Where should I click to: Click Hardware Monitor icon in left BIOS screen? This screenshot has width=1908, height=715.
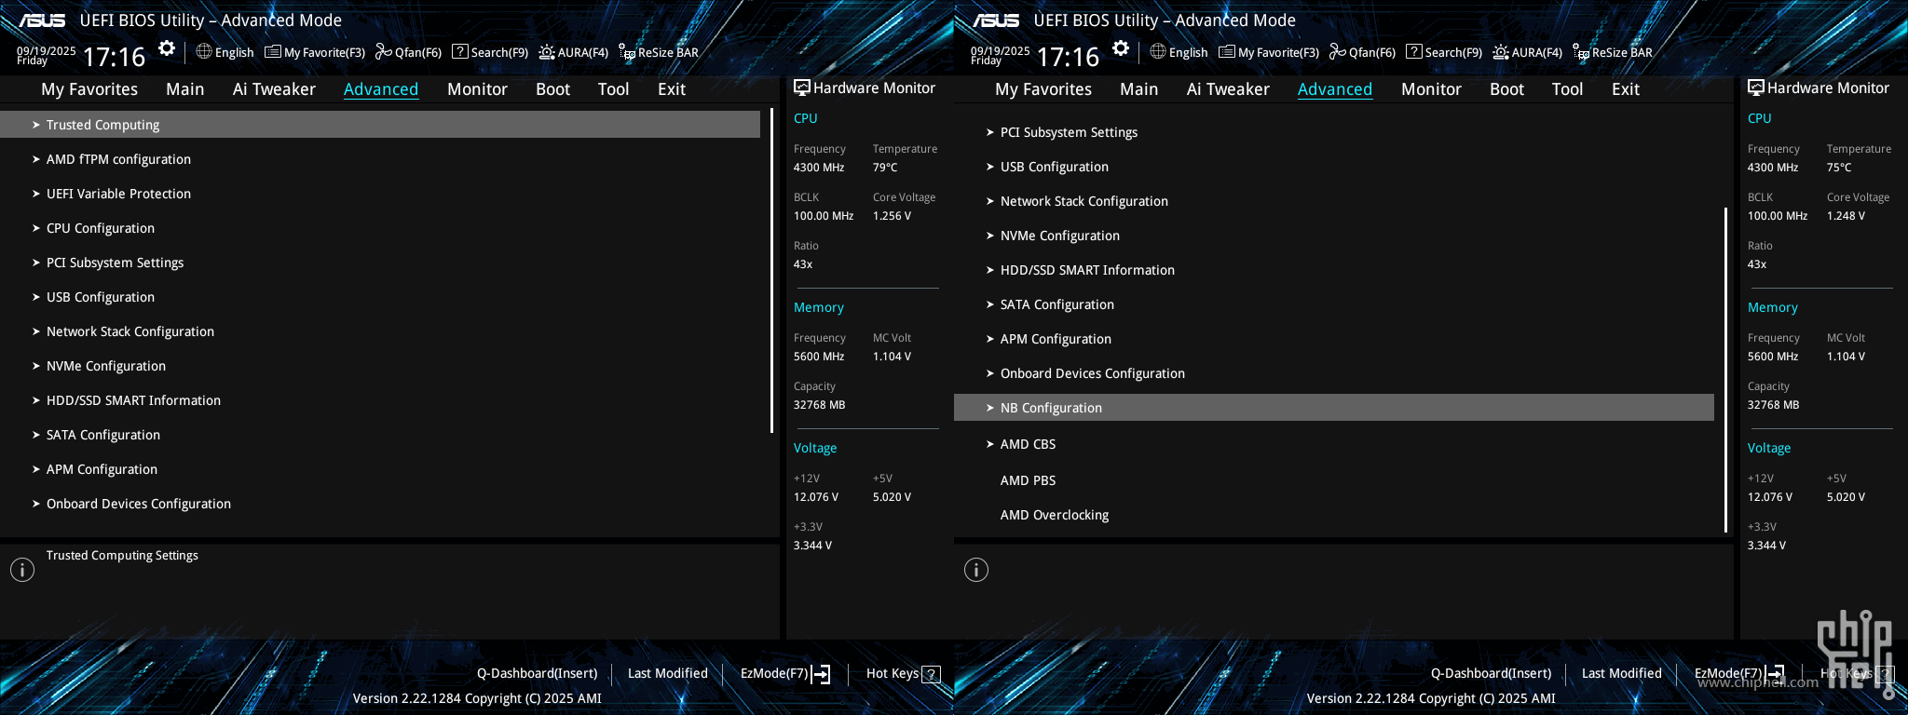801,88
